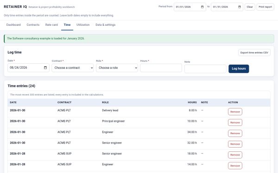
Task: Open the Data & settings tab
Action: click(x=106, y=25)
